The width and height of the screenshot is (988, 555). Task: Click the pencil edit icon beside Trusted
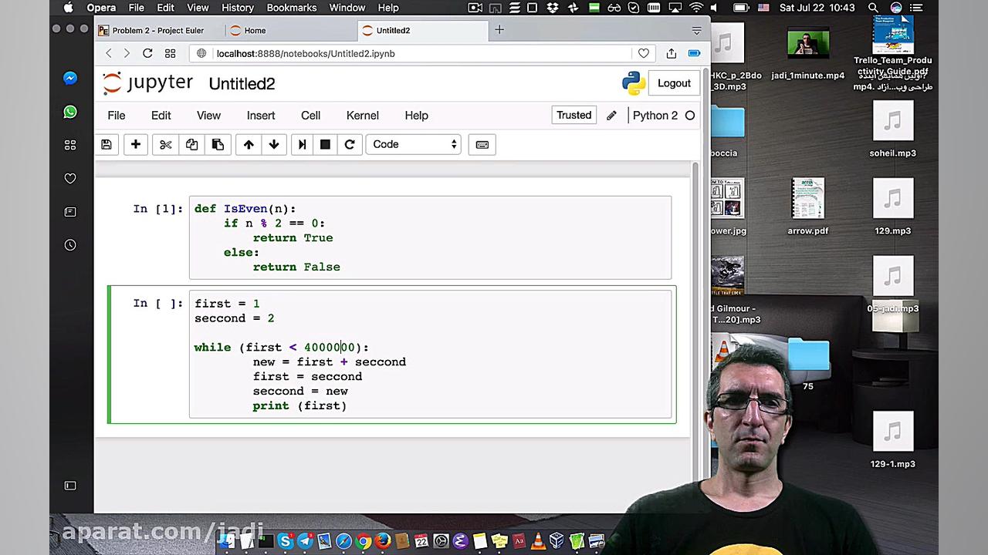pos(611,116)
